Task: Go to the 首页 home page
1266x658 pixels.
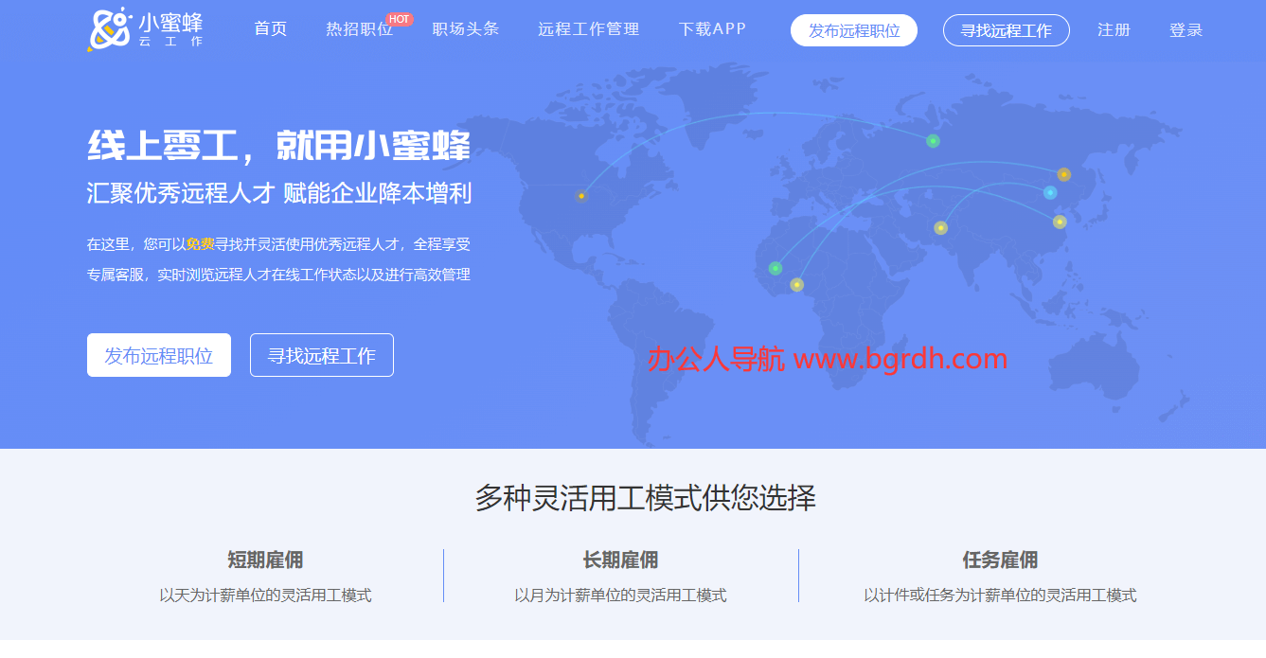Action: click(x=270, y=29)
